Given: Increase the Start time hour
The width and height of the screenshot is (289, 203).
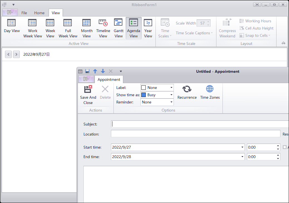Looking at the screenshot, I should pyautogui.click(x=278, y=146).
